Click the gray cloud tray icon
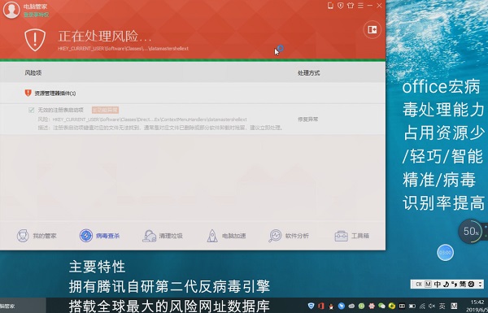488x313 pixels. 351,306
